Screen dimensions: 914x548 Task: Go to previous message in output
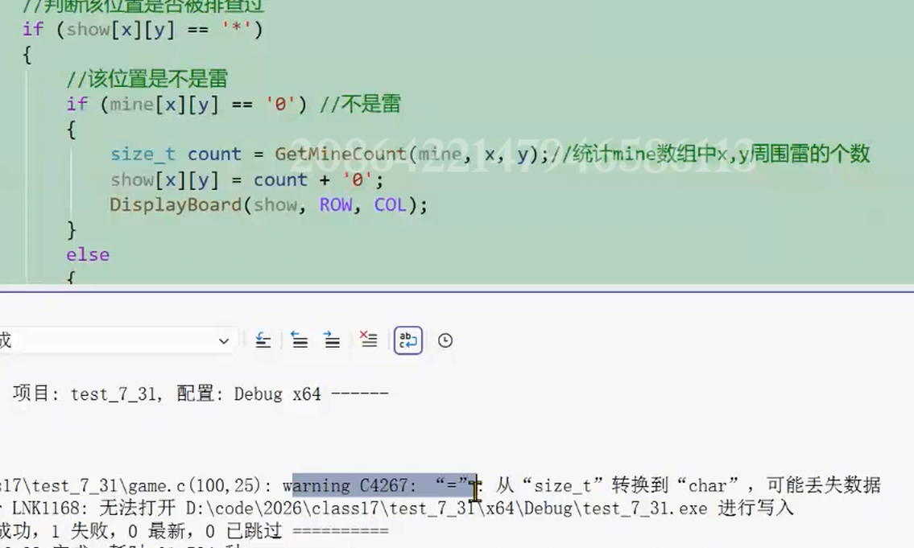tap(300, 340)
